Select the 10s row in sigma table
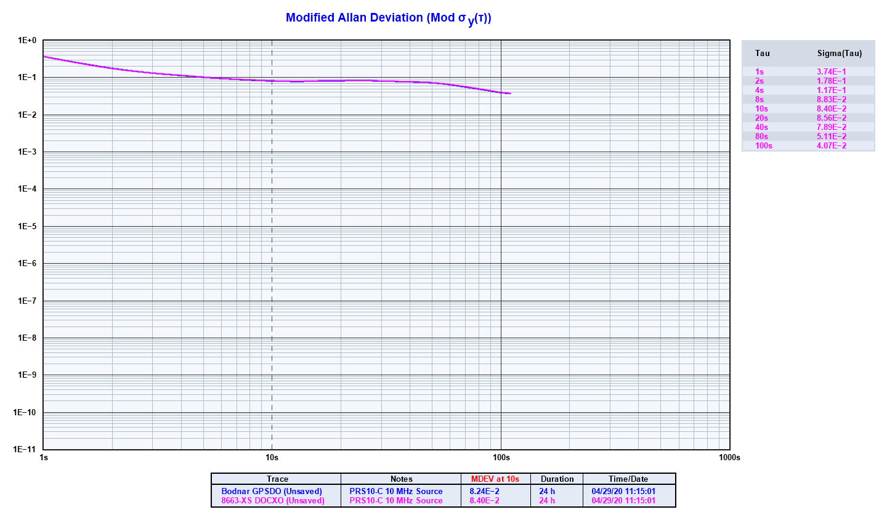The width and height of the screenshot is (887, 528). point(808,108)
